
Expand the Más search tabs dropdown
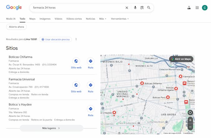tap(103, 19)
